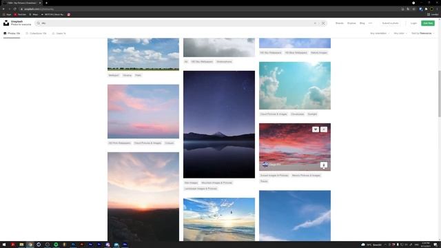Add red sunset photo to collection
The width and height of the screenshot is (441, 248).
(x=324, y=130)
